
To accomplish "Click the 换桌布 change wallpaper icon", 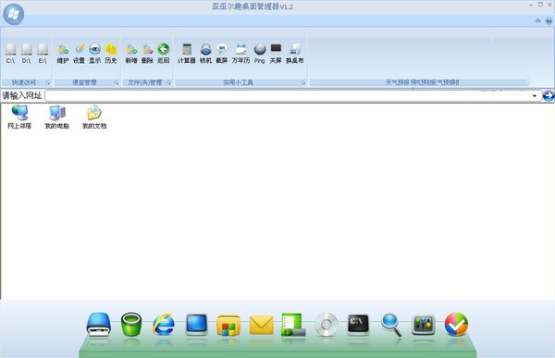I will pos(295,54).
